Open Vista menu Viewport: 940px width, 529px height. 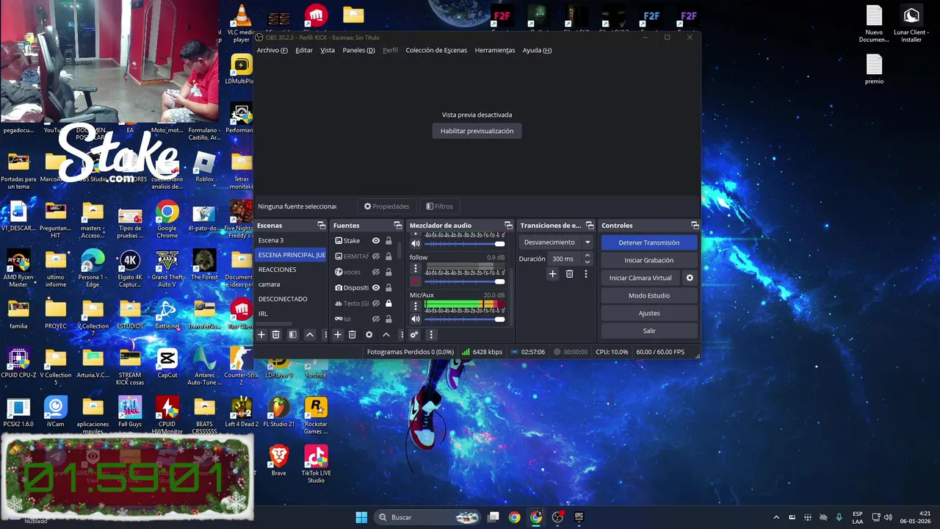click(328, 50)
